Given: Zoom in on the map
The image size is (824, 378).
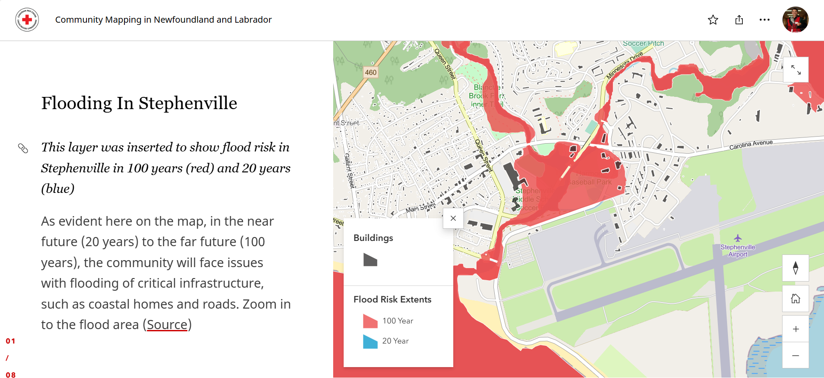Looking at the screenshot, I should pyautogui.click(x=795, y=329).
